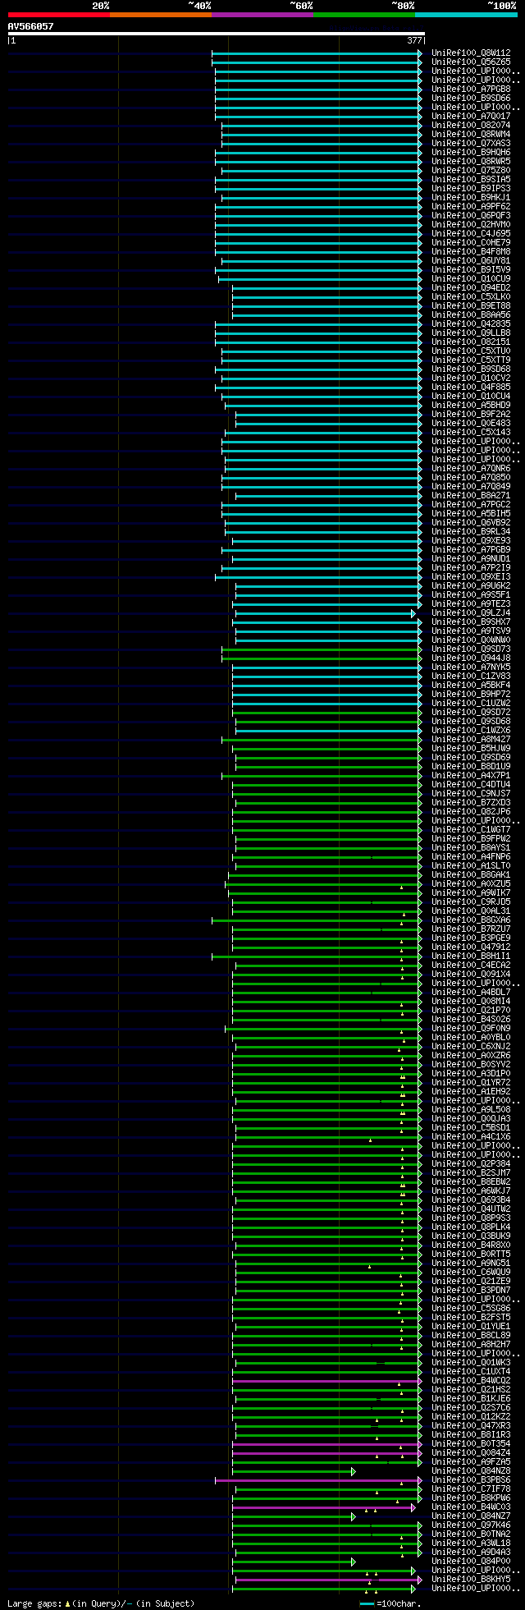Open hit UniRef100_Q56Z65
The height and width of the screenshot is (1610, 525).
[x=471, y=62]
